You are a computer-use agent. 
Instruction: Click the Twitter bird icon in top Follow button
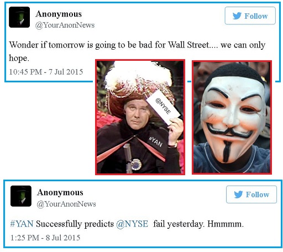click(x=237, y=16)
